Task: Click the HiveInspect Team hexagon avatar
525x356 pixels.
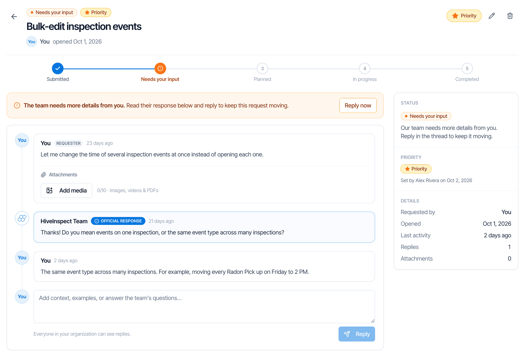Action: 22,218
